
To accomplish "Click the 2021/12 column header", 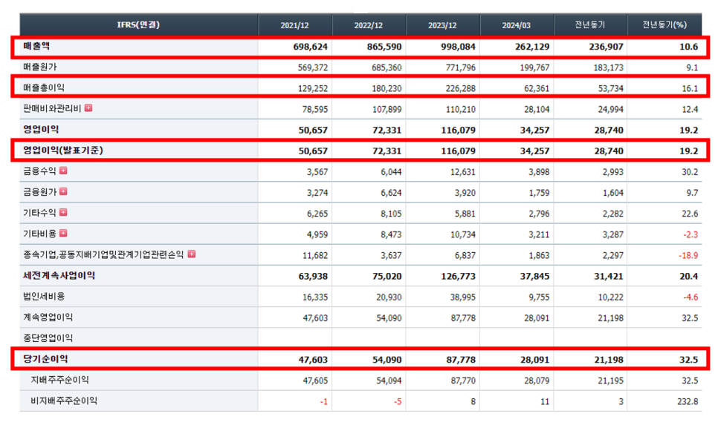I will point(294,25).
